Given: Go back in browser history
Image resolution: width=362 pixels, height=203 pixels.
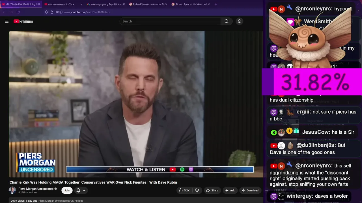Looking at the screenshot, I should (x=5, y=12).
